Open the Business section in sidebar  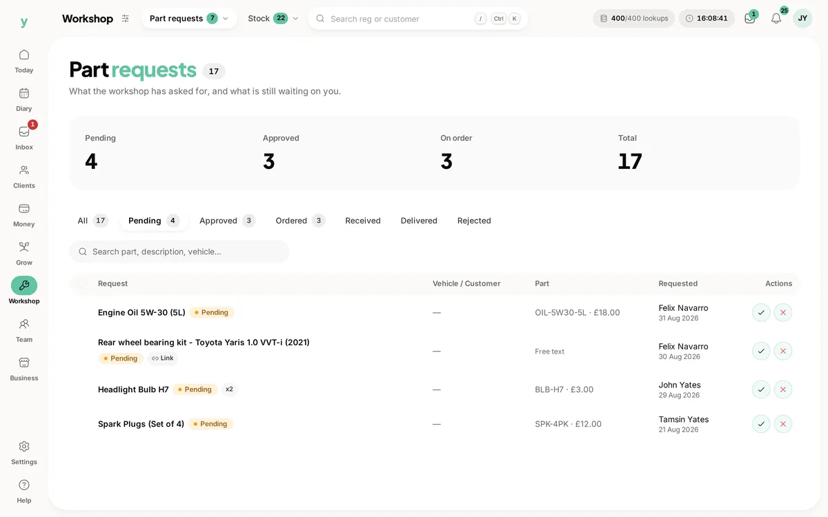(24, 369)
